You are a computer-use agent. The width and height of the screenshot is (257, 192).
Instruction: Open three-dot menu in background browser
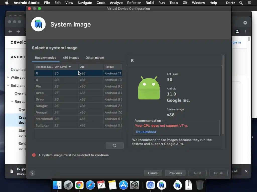tap(245, 31)
